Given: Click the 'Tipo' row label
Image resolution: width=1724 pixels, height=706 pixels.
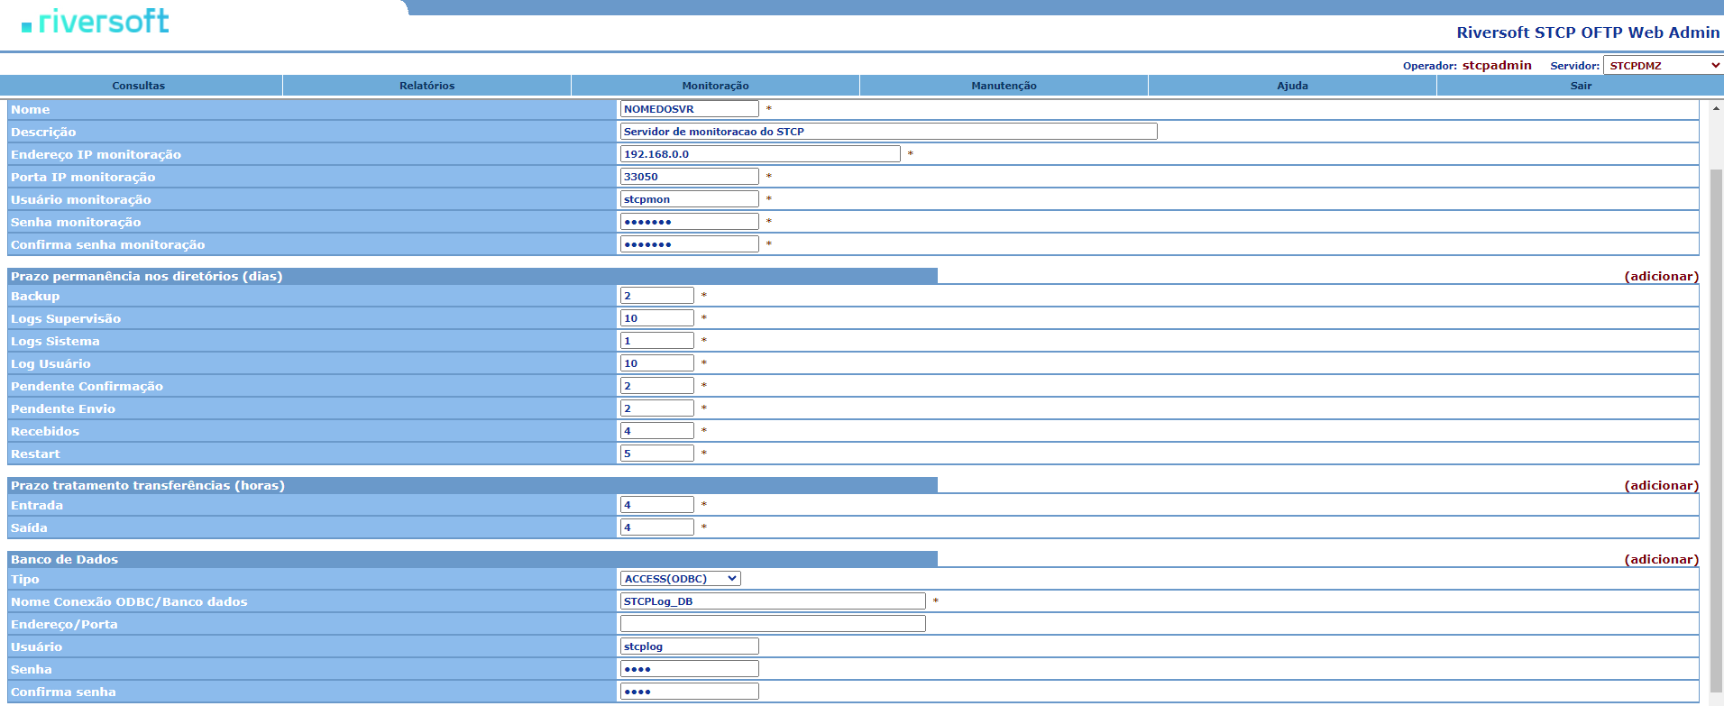Looking at the screenshot, I should coord(25,580).
